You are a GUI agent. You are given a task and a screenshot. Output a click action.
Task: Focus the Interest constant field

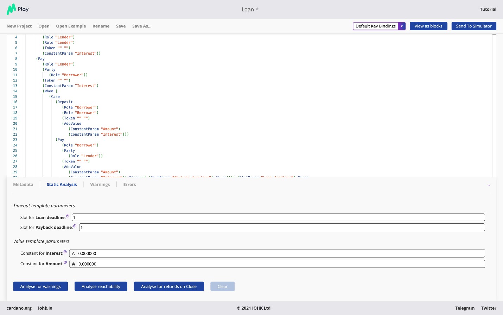(x=277, y=253)
